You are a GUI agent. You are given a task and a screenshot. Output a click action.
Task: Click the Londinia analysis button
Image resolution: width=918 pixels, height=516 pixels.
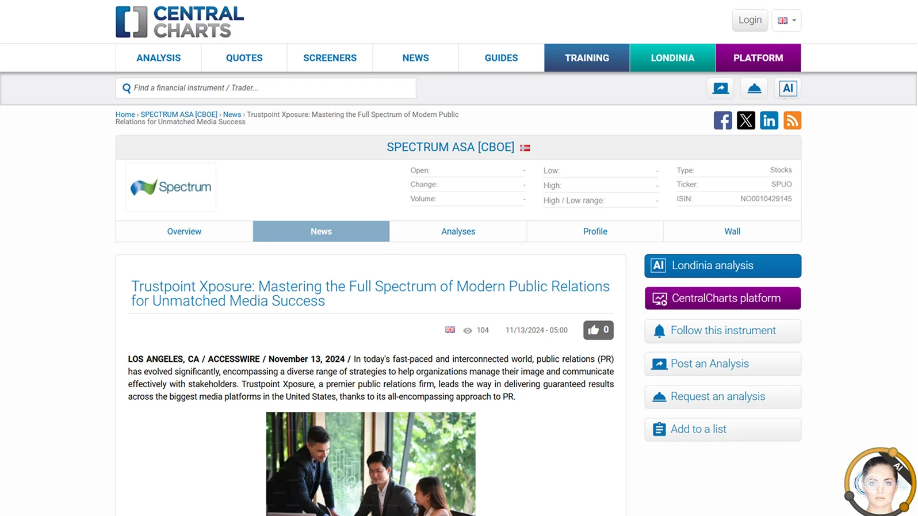pos(723,266)
